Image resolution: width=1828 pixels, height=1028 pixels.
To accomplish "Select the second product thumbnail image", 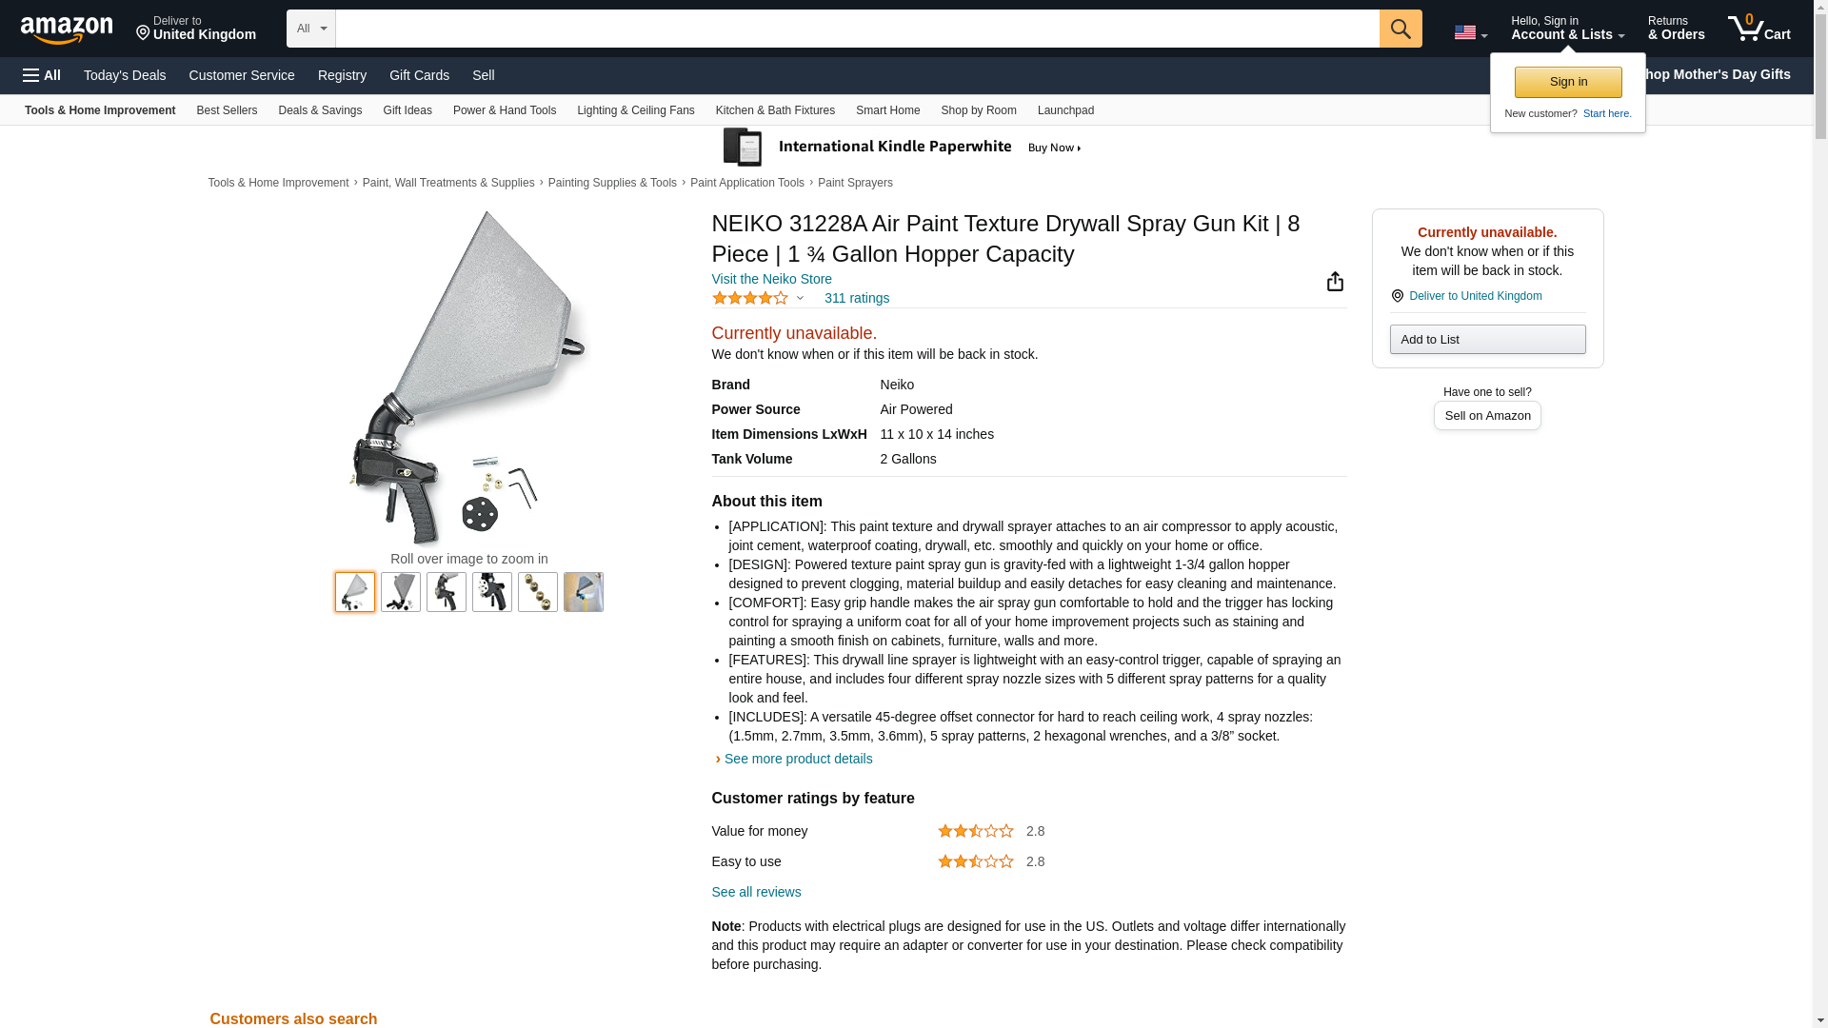I will click(401, 592).
